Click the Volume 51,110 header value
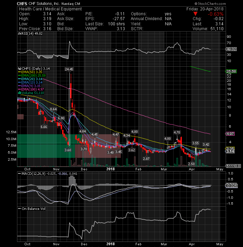243x247 pixels. click(x=217, y=29)
